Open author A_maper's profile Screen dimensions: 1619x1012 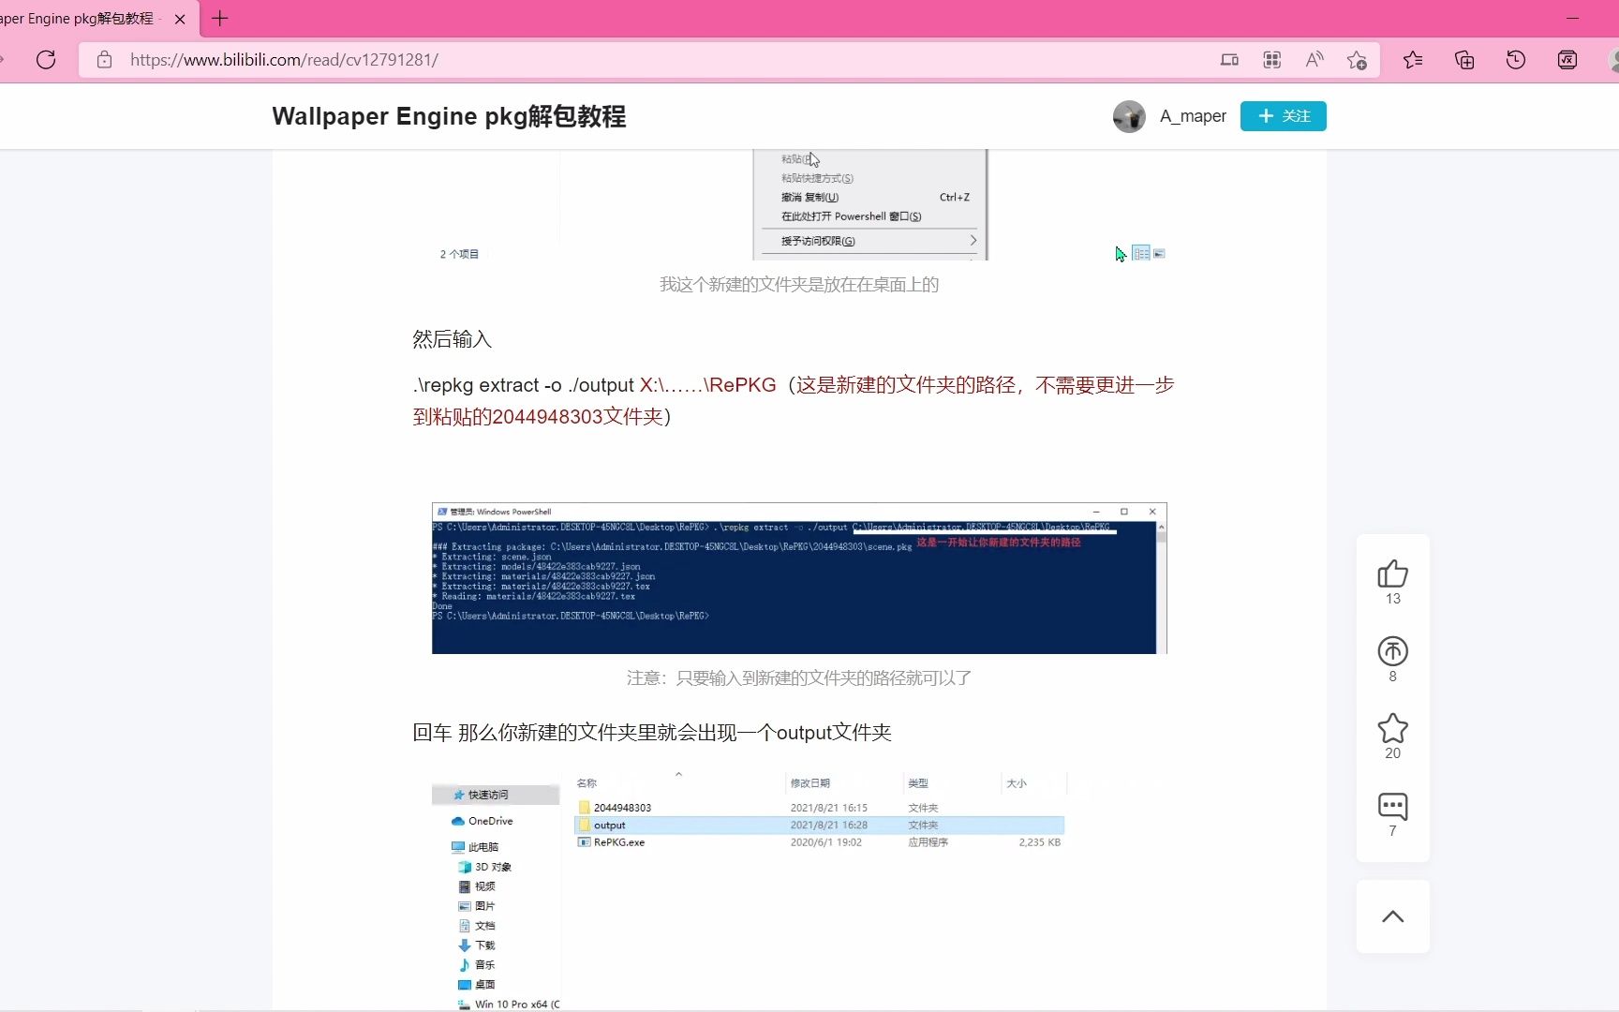pyautogui.click(x=1192, y=116)
